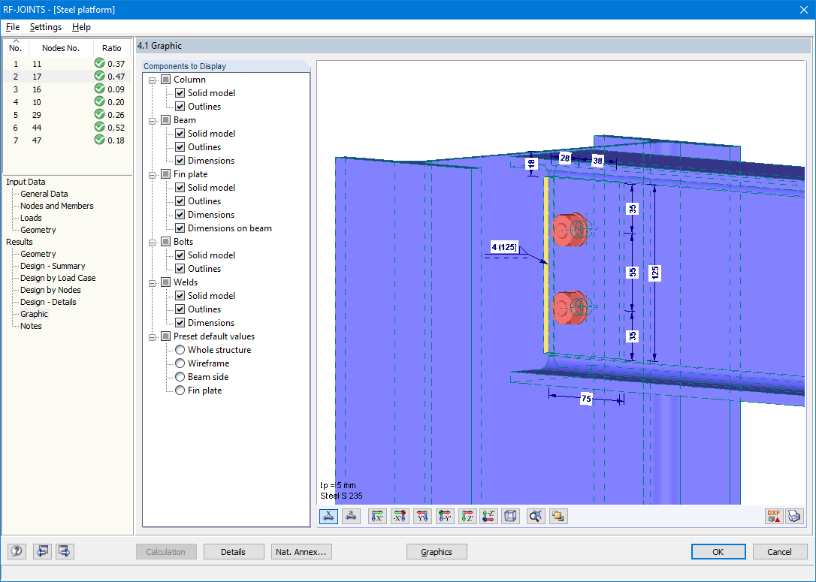Screen dimensions: 816x582
Task: Go to previous table with left arrow icon
Action: (42, 550)
